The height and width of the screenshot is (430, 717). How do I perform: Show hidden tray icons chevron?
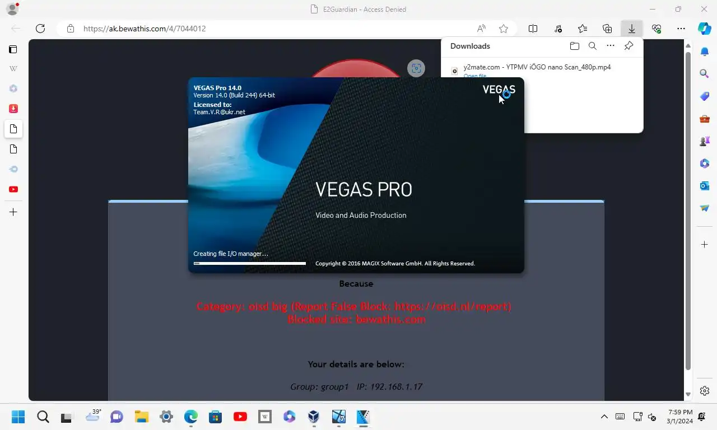(x=604, y=417)
